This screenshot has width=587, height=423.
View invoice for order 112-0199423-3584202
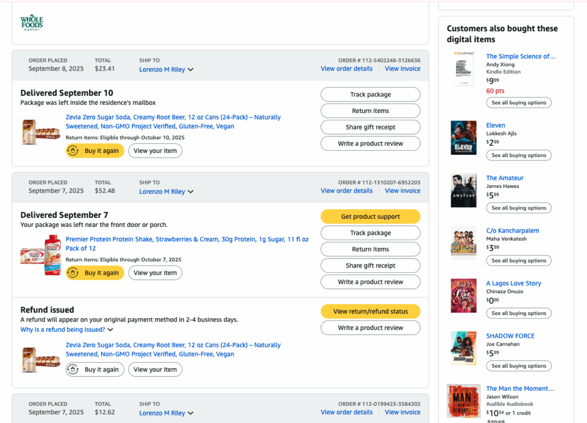pyautogui.click(x=402, y=412)
